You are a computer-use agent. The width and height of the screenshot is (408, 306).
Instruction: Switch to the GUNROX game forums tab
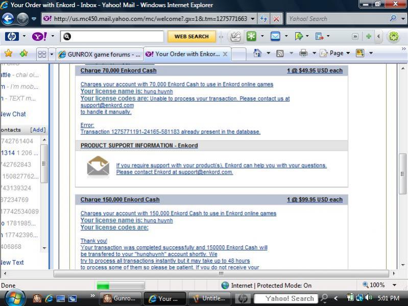point(100,54)
